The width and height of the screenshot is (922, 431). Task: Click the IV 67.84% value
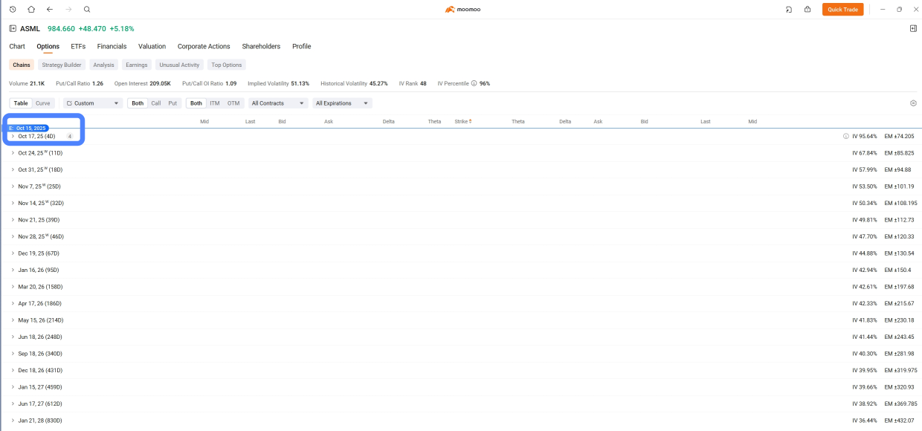[x=865, y=153]
